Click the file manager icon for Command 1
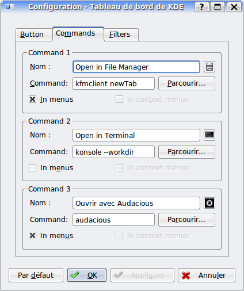 [209, 67]
